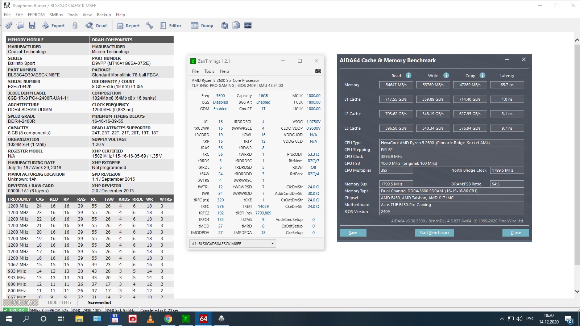The height and width of the screenshot is (326, 580).
Task: Open Windows Start menu
Action: [9, 319]
